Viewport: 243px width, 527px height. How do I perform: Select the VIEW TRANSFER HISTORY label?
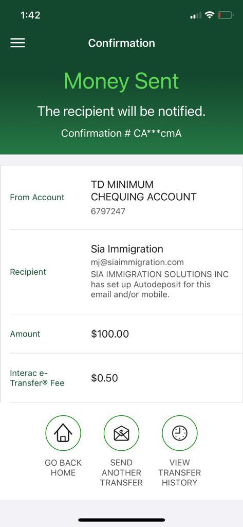coord(180,472)
